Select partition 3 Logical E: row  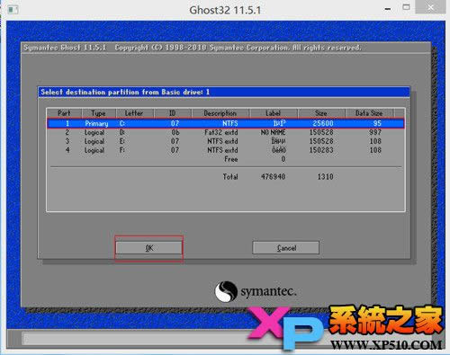click(x=226, y=141)
